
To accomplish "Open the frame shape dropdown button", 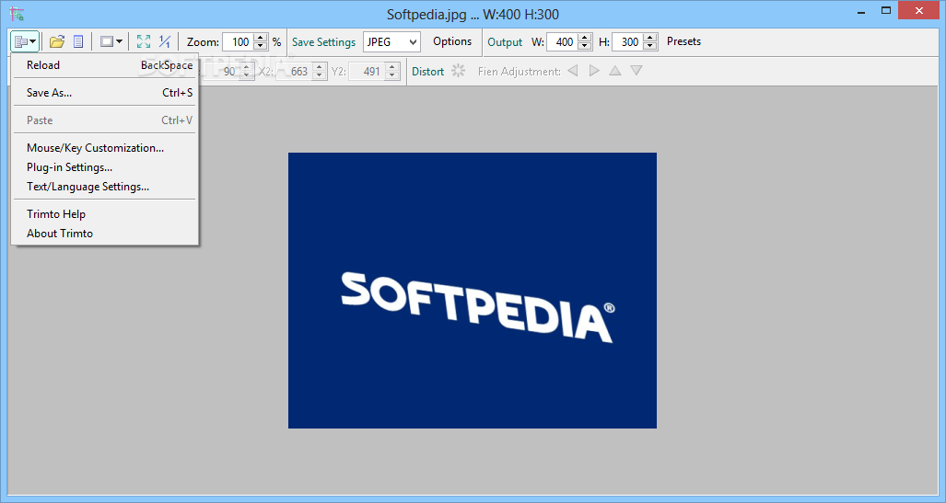I will pos(111,41).
